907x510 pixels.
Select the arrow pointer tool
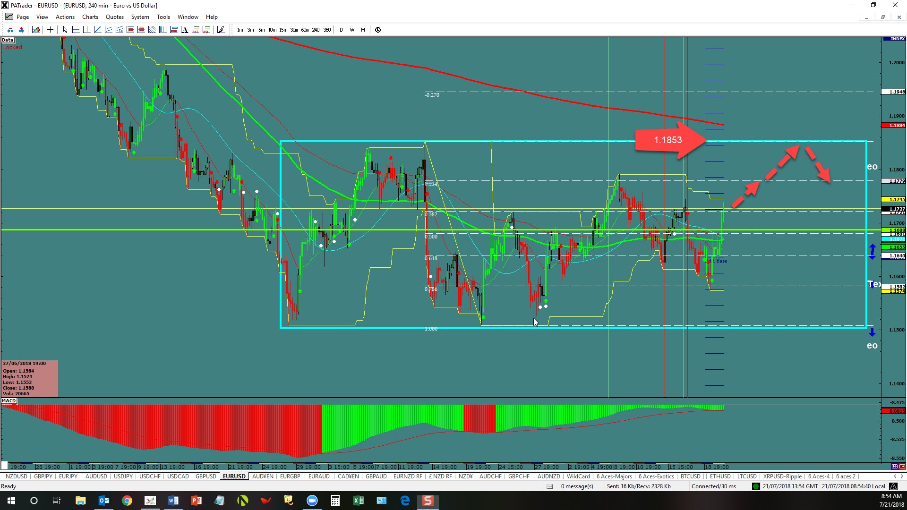point(65,30)
